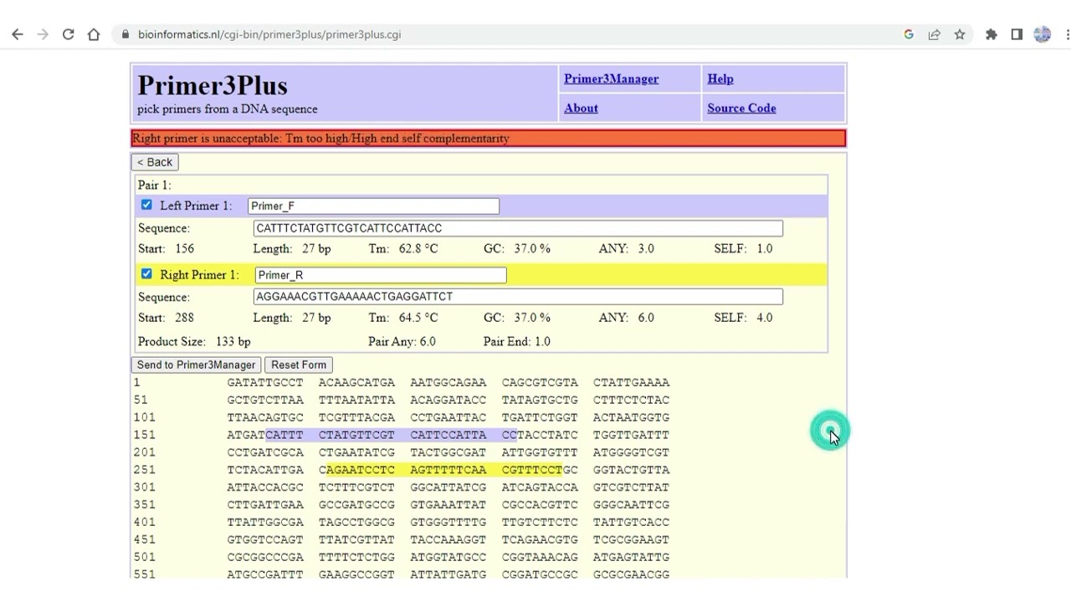This screenshot has width=1071, height=602.
Task: Click the Google icon in the address bar
Action: pos(909,34)
